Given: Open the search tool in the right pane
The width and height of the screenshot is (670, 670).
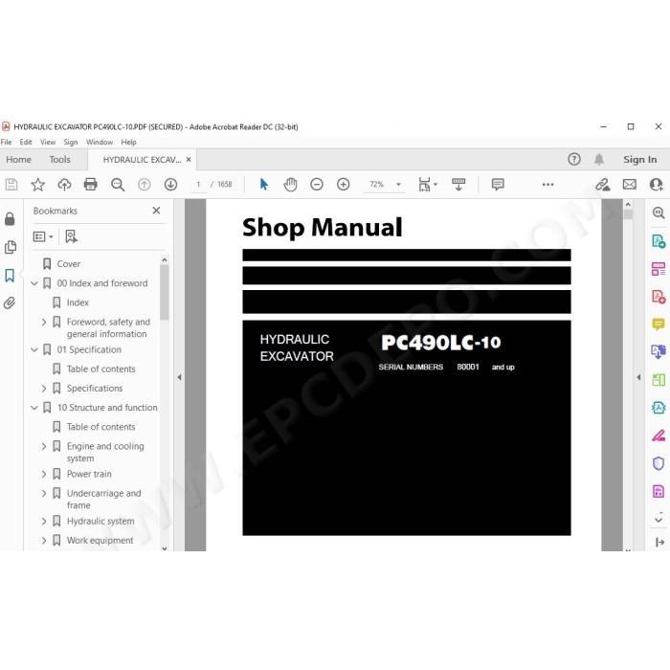Looking at the screenshot, I should click(659, 212).
